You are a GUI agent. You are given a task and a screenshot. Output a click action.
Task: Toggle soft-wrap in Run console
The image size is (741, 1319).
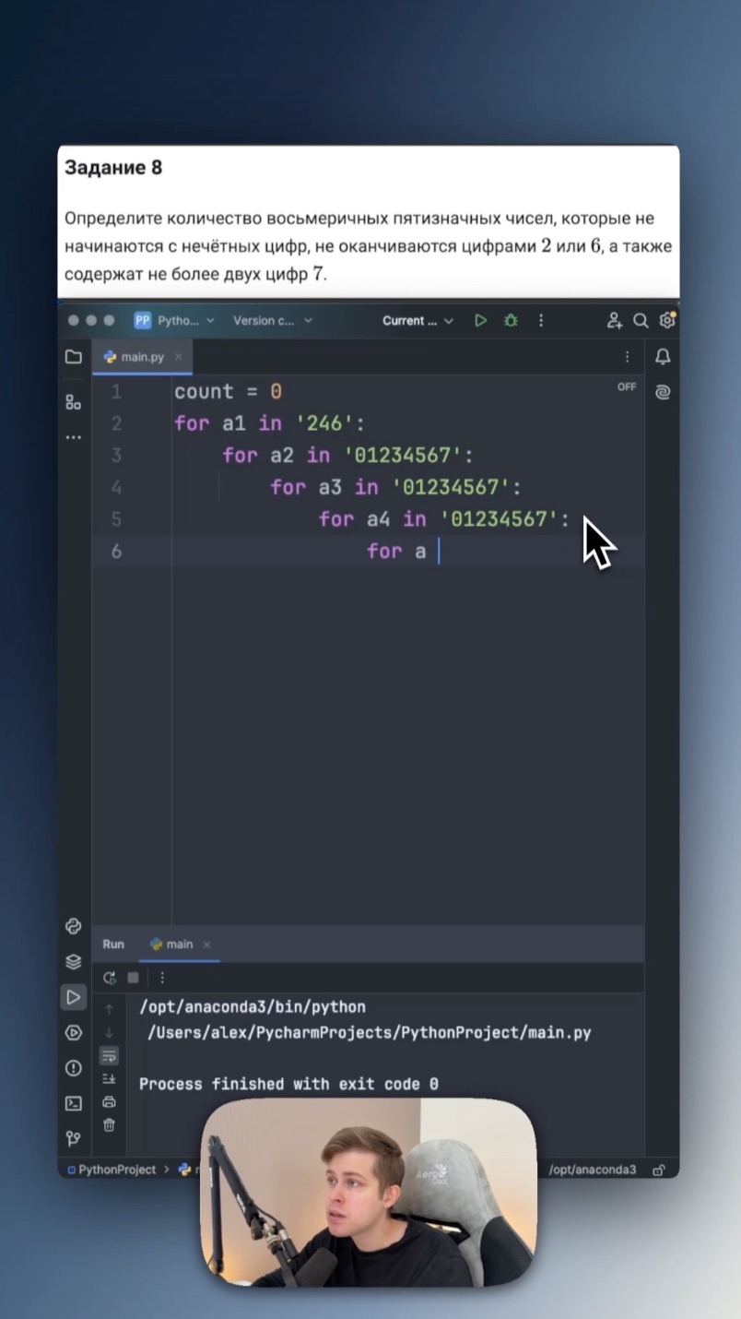pos(109,1055)
